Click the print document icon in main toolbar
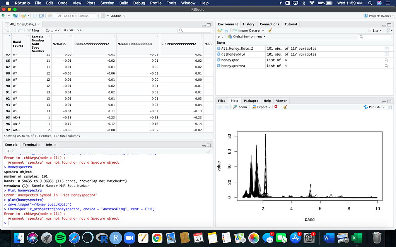 click(x=50, y=15)
